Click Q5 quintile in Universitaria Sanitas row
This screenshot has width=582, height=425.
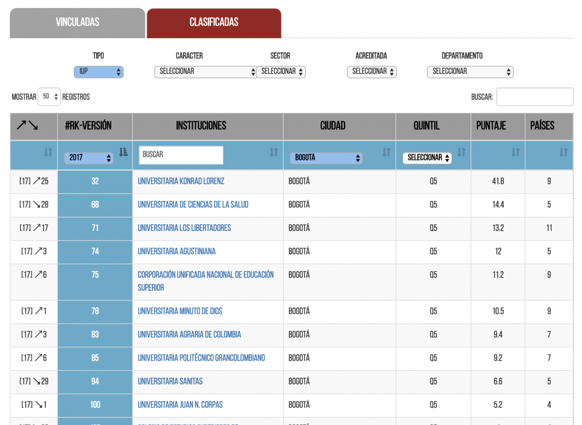point(434,382)
